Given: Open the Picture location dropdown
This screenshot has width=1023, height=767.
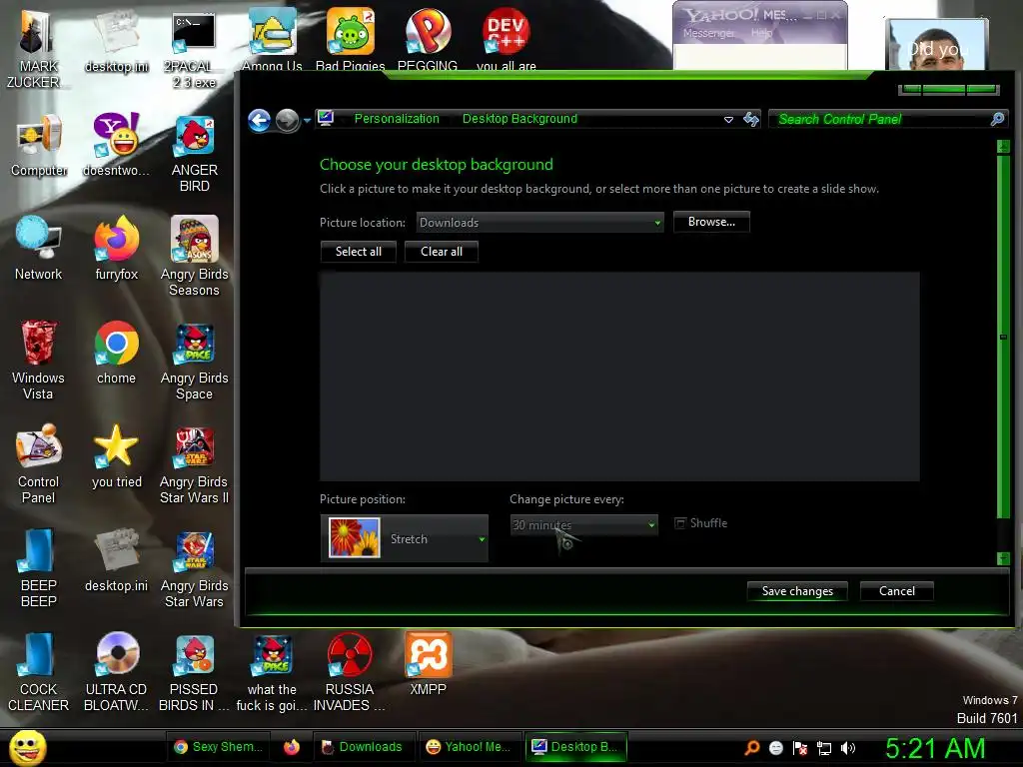Looking at the screenshot, I should coord(540,223).
